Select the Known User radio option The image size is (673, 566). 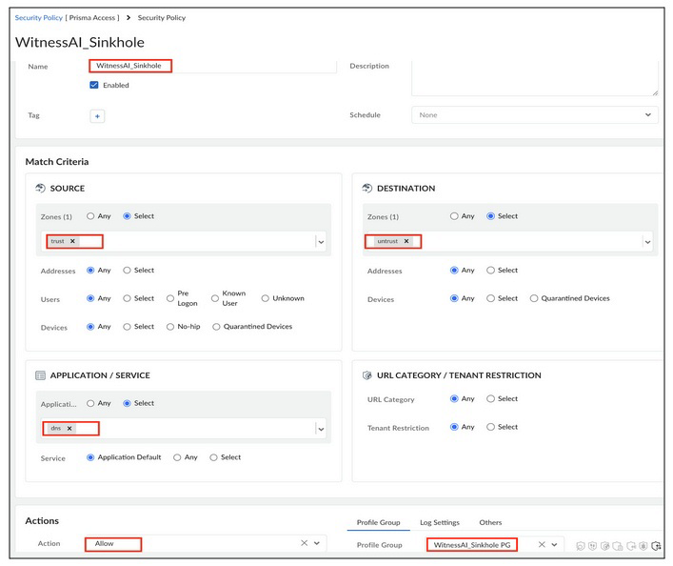(213, 298)
